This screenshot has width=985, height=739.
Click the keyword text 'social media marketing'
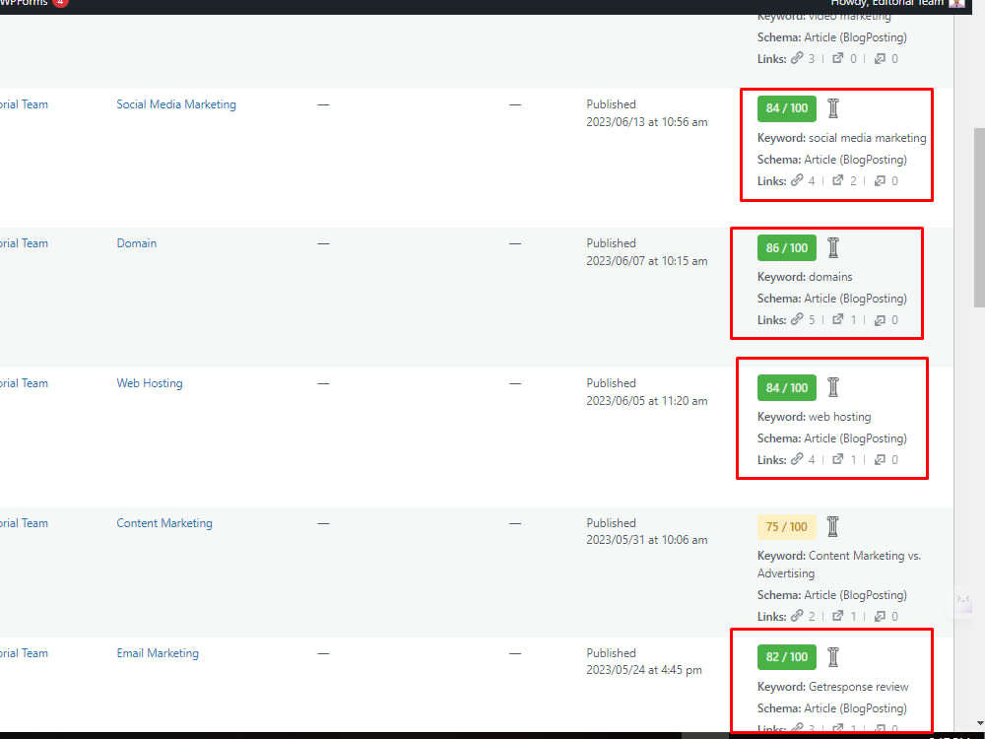point(867,138)
